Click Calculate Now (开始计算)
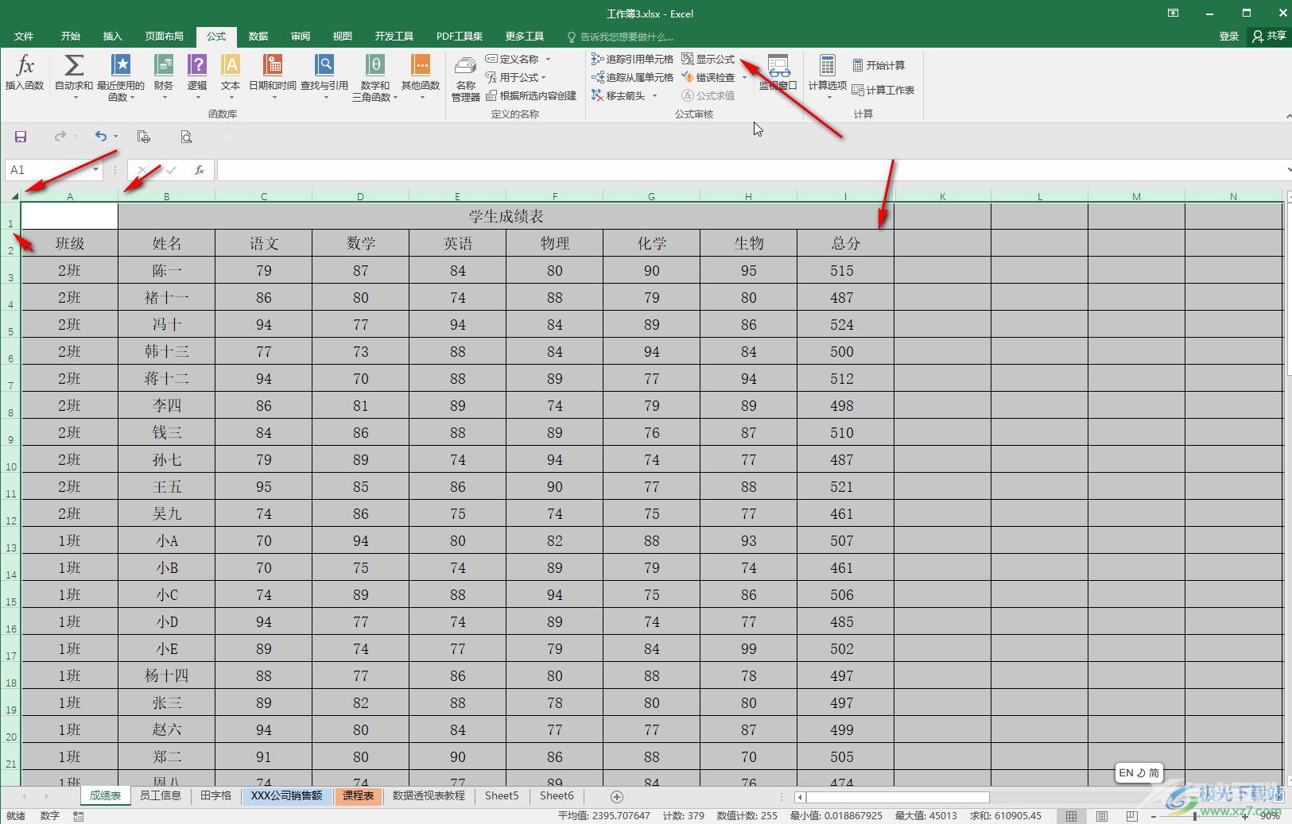 pyautogui.click(x=879, y=65)
